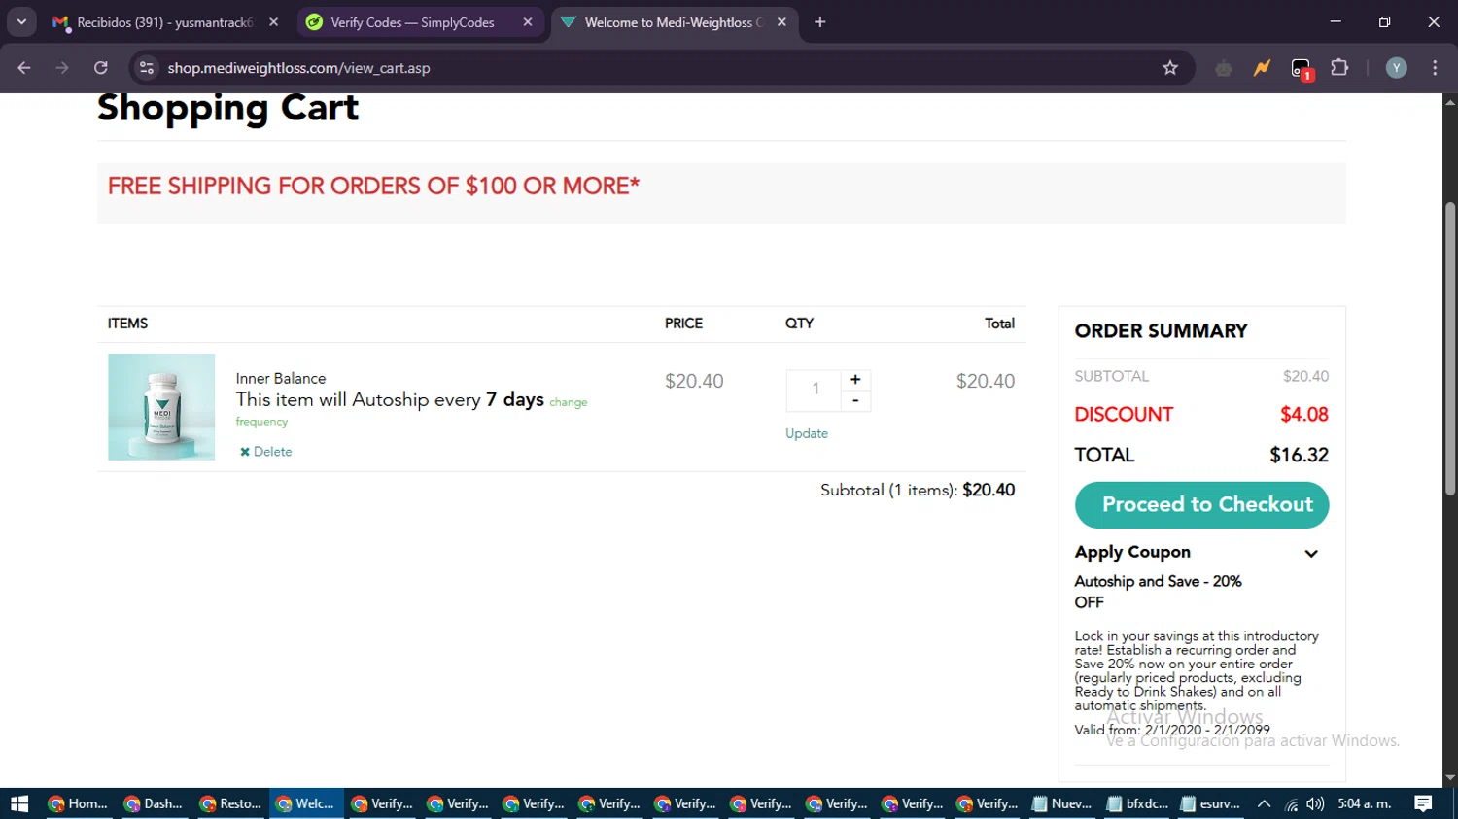This screenshot has height=819, width=1458.
Task: Click the Autoship and Save 20% OFF text
Action: pyautogui.click(x=1158, y=592)
